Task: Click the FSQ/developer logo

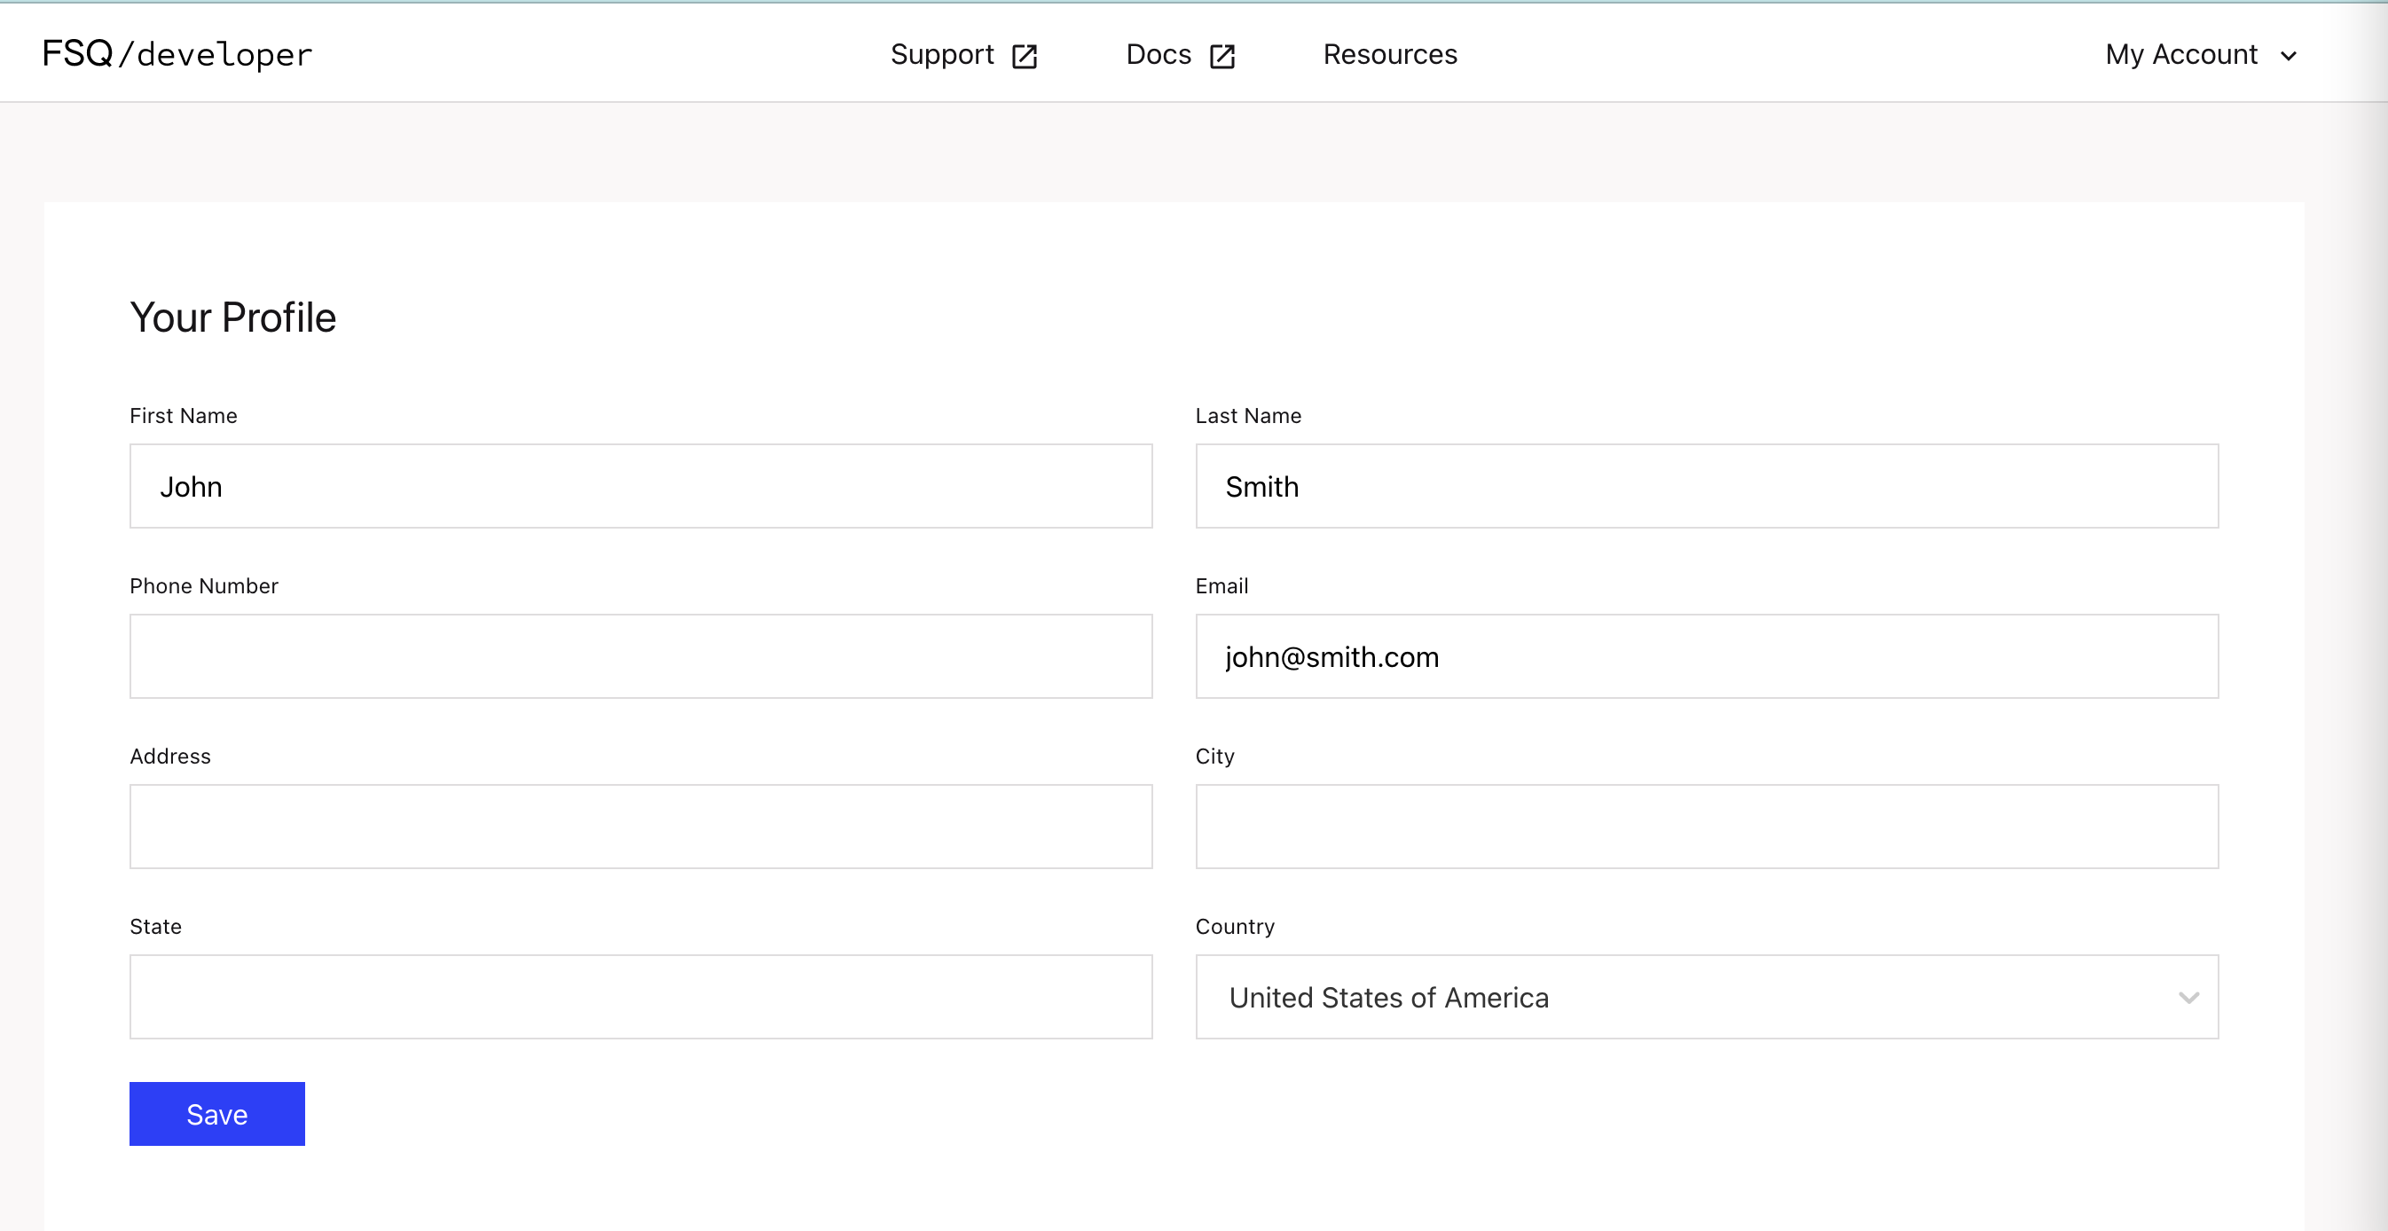Action: point(177,54)
